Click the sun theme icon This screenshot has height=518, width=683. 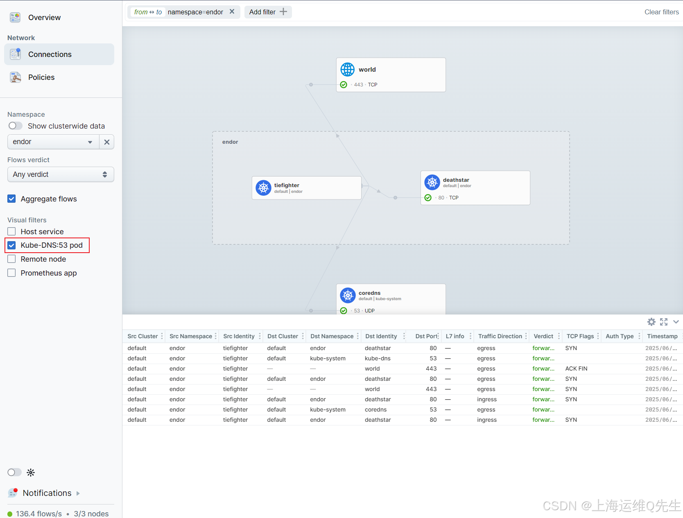[x=31, y=473]
